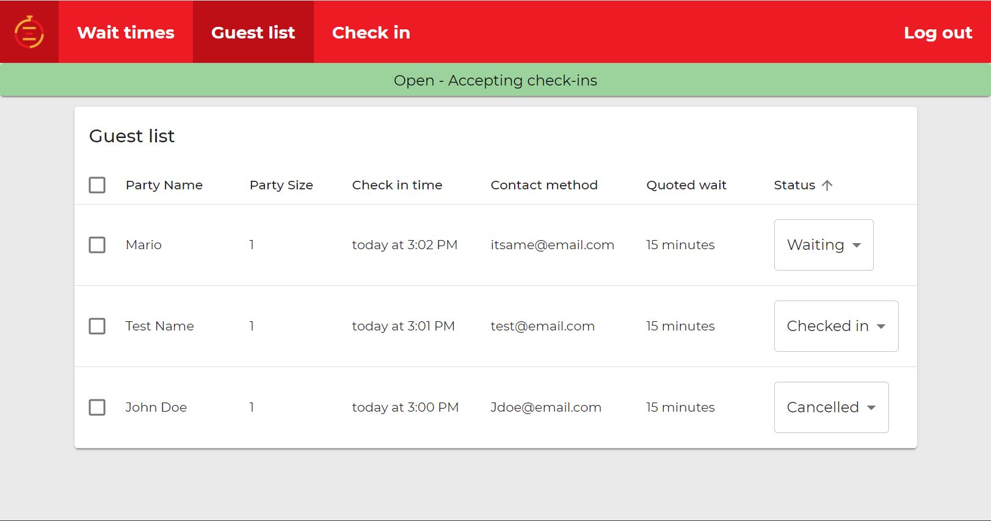Switch to the Guest list tab

[x=253, y=32]
